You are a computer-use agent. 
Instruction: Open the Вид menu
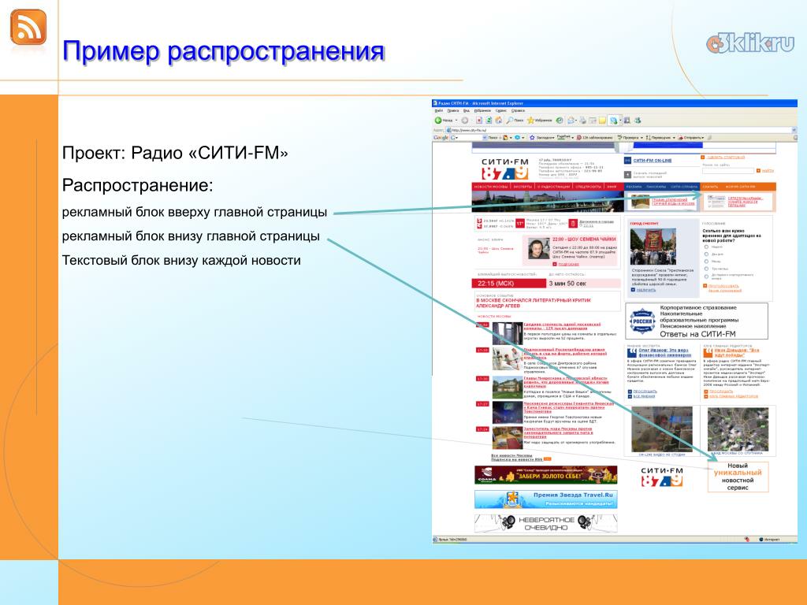point(467,110)
